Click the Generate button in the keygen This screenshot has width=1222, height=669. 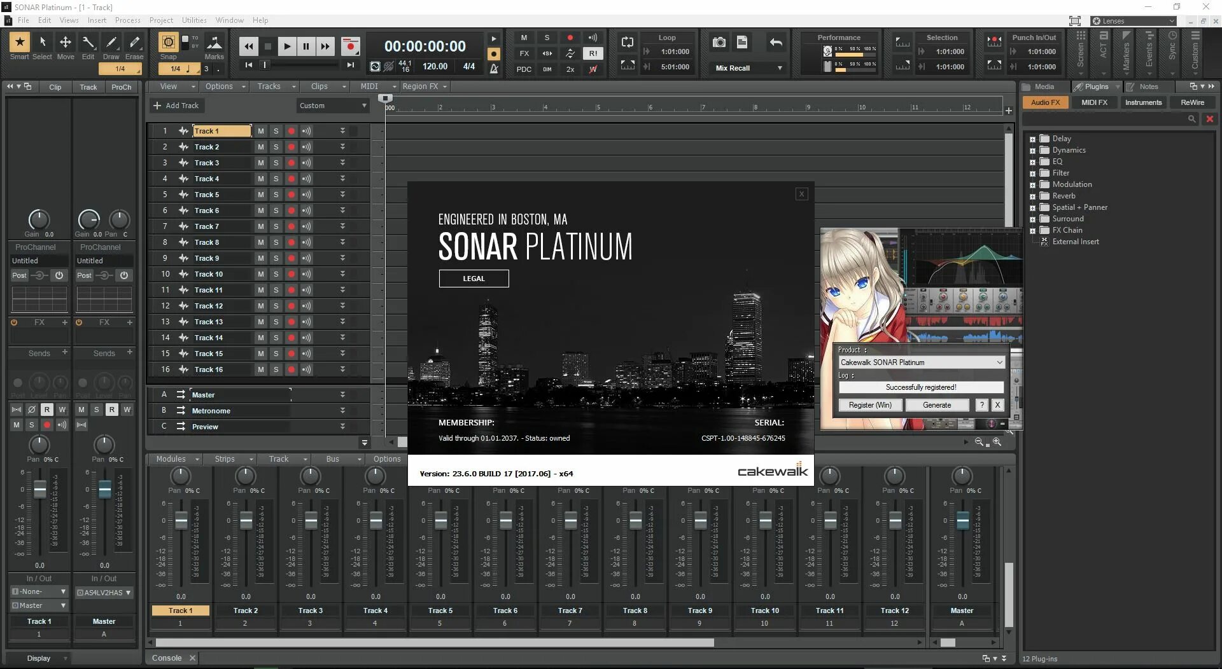click(x=937, y=405)
